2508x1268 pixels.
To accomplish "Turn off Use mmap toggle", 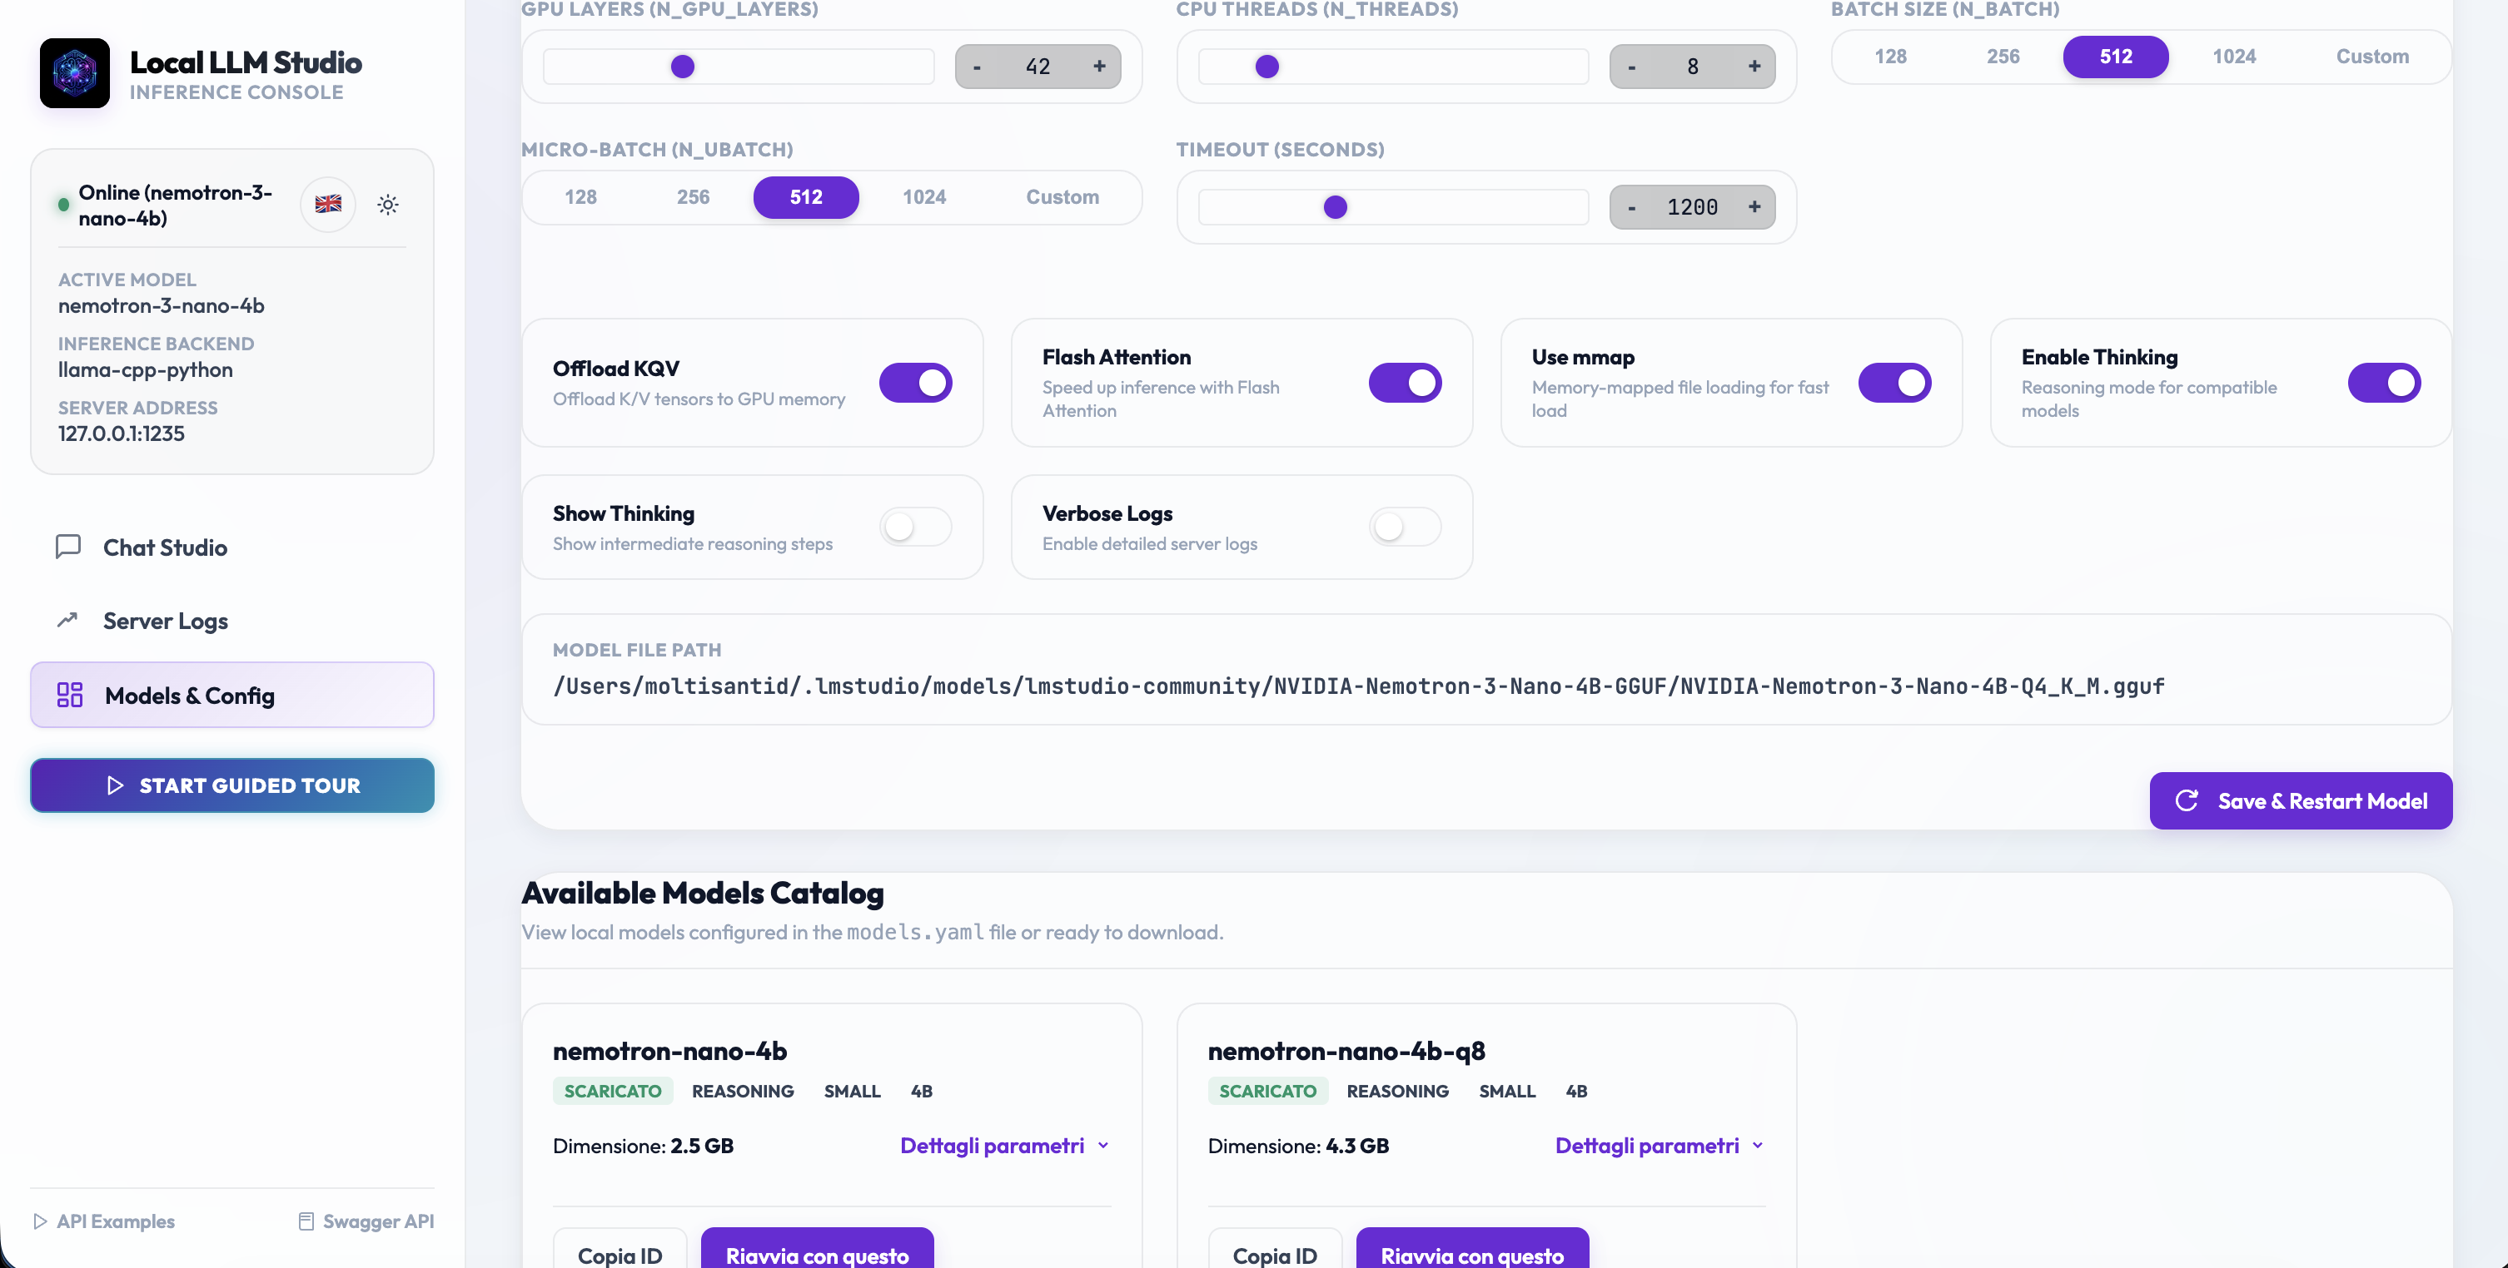I will 1894,383.
